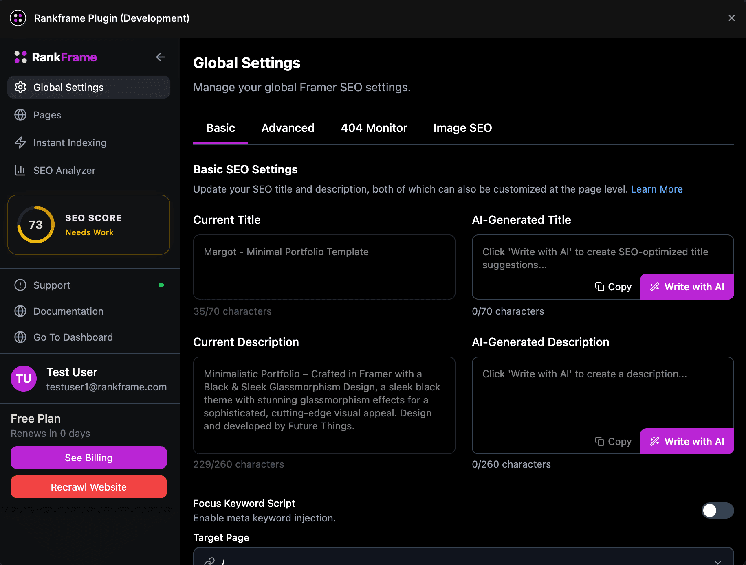Click the Global Settings gear icon

[20, 87]
